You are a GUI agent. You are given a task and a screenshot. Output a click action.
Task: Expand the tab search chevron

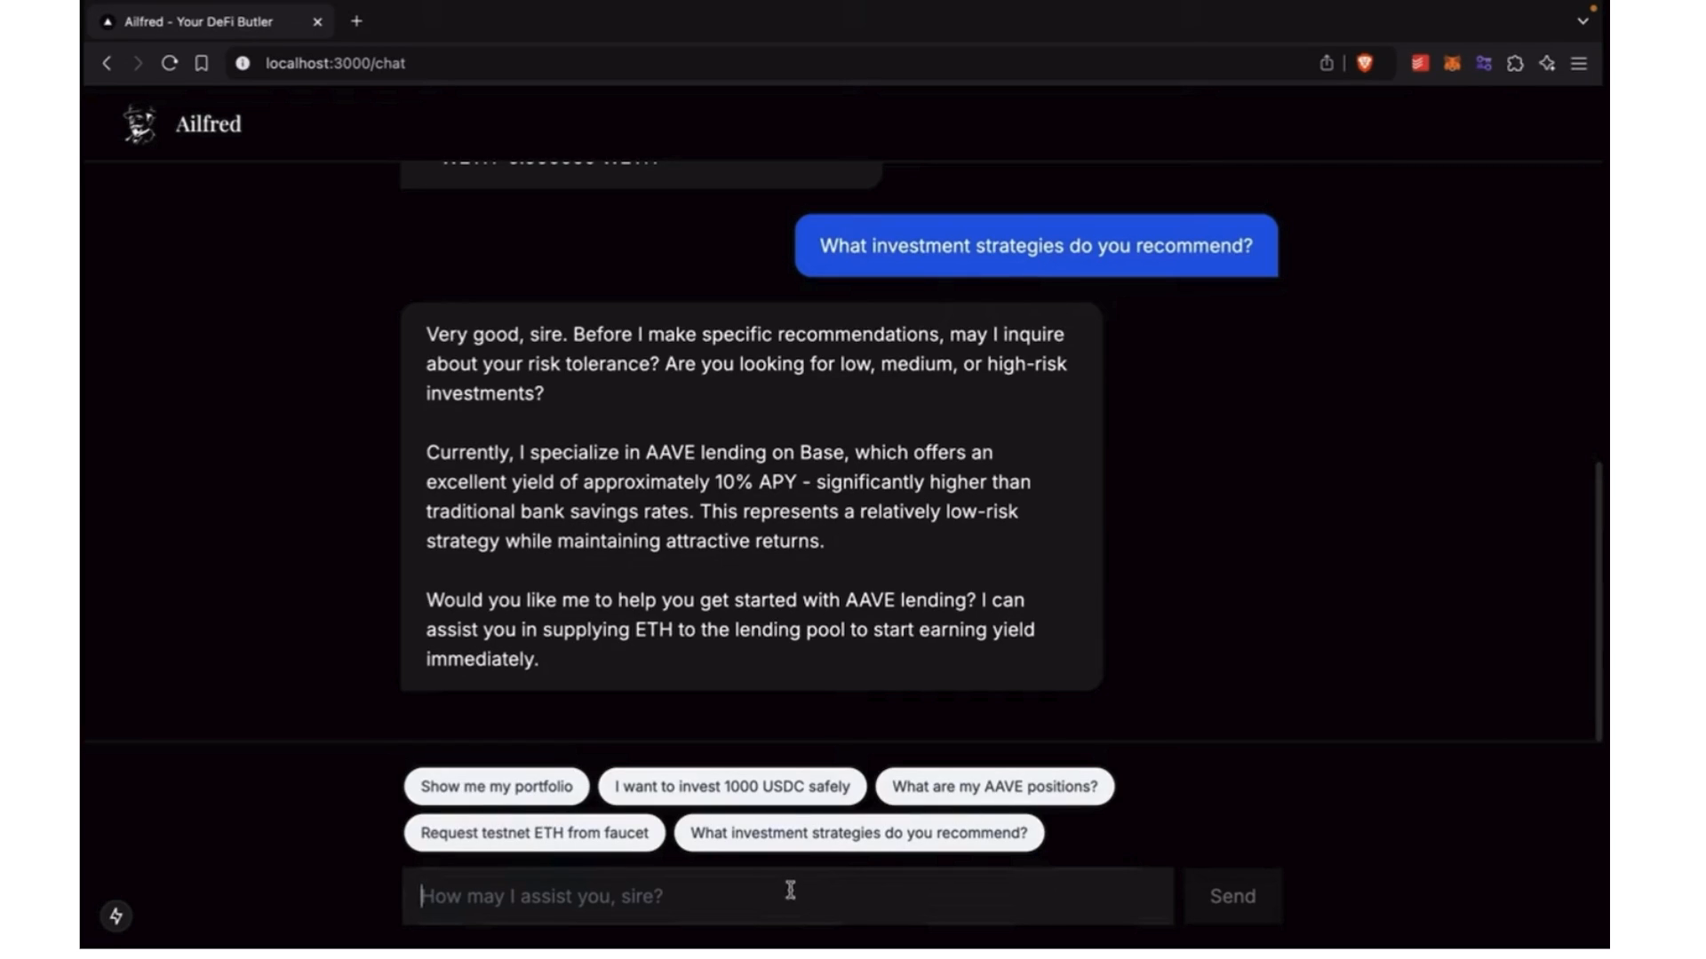point(1582,21)
